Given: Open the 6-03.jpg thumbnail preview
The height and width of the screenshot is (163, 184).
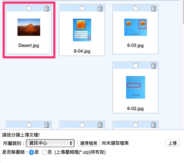Looking at the screenshot, I should 135,27.
